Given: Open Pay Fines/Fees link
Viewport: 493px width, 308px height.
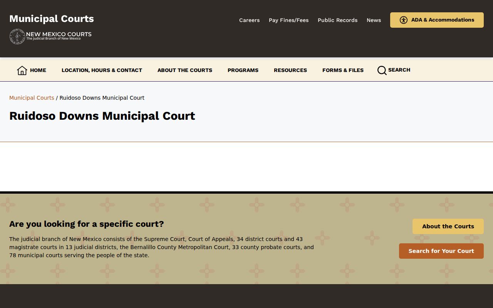Looking at the screenshot, I should (288, 20).
